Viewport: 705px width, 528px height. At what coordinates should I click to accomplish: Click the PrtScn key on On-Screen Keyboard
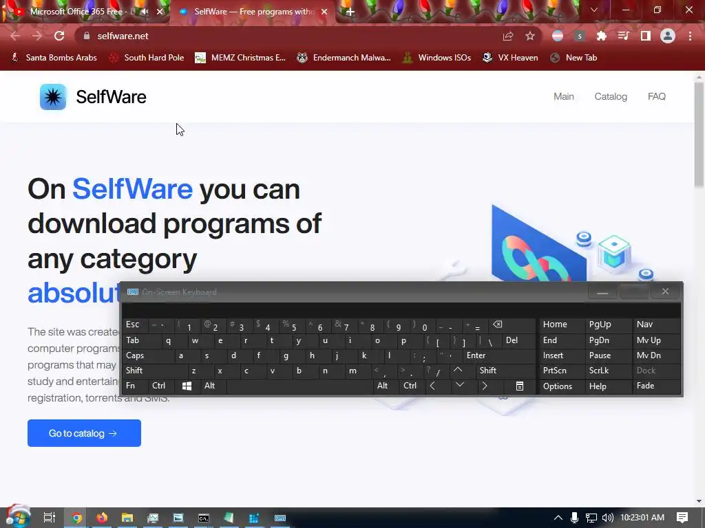[x=562, y=371]
